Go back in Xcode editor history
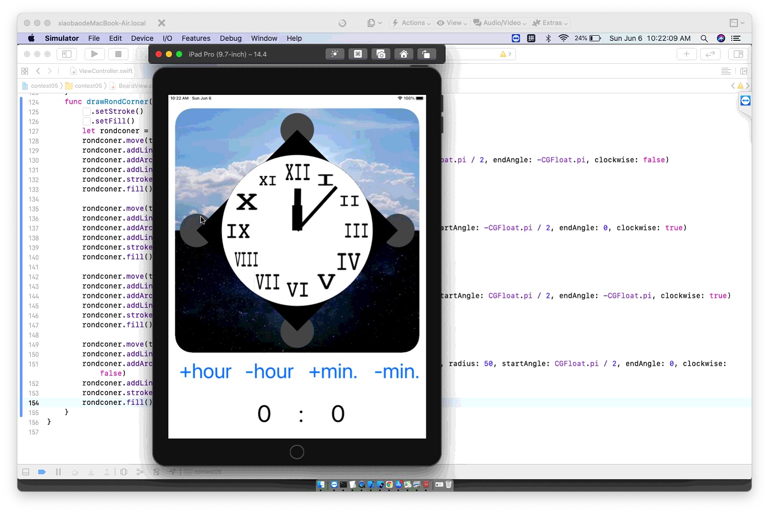This screenshot has height=513, width=769. tap(38, 71)
